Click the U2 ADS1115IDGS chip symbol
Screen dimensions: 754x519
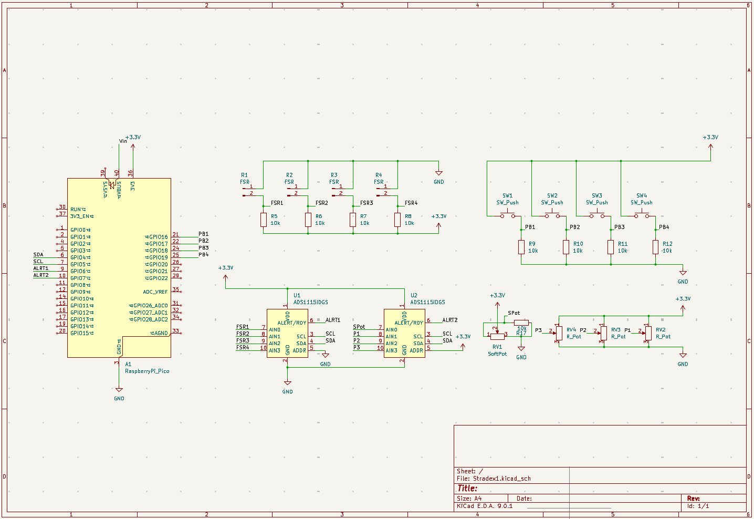[404, 334]
